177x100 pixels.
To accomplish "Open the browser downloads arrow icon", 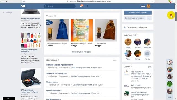I will pyautogui.click(x=174, y=1).
